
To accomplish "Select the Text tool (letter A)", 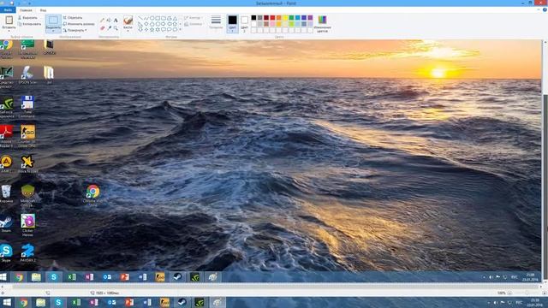I will [x=116, y=21].
